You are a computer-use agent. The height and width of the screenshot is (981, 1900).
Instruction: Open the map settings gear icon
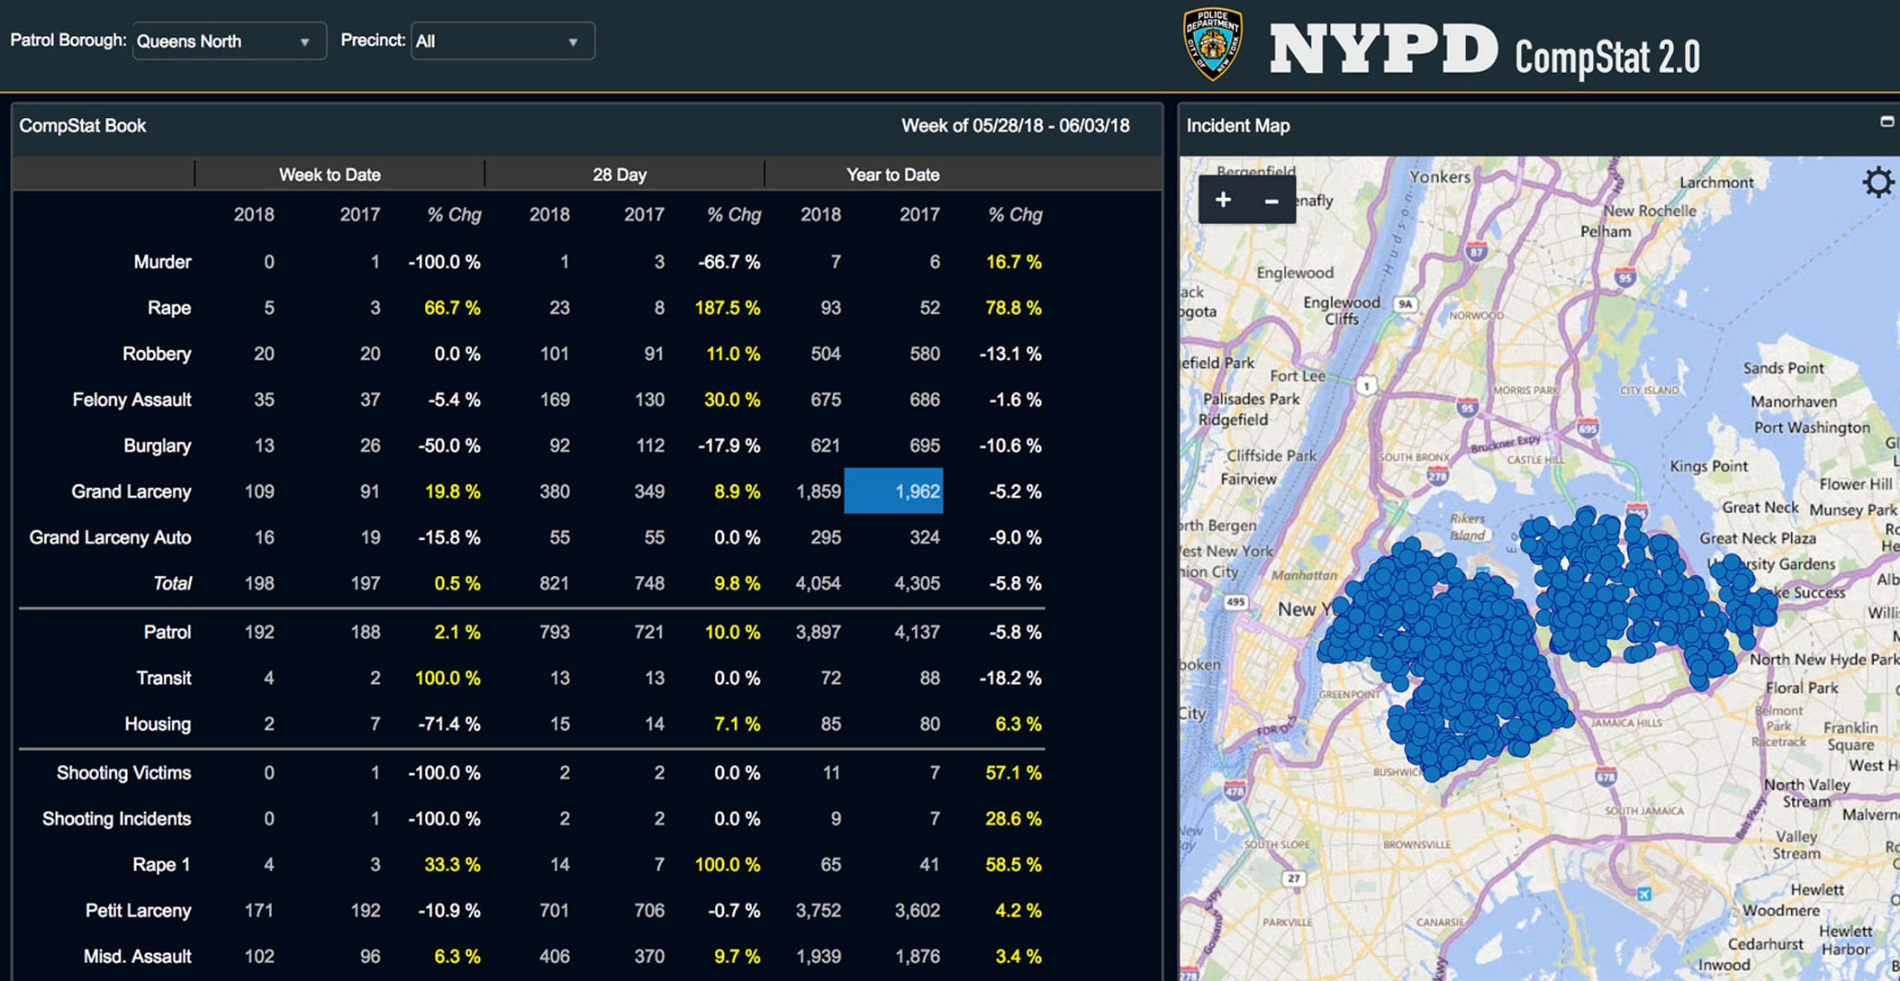pyautogui.click(x=1878, y=183)
